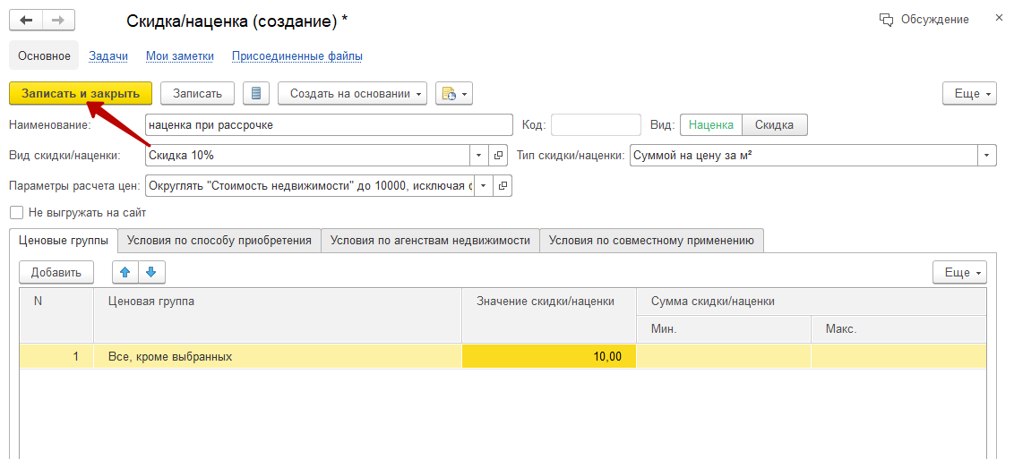Move the row up with the blue arrow
Viewport: 1014px width, 459px height.
(125, 272)
